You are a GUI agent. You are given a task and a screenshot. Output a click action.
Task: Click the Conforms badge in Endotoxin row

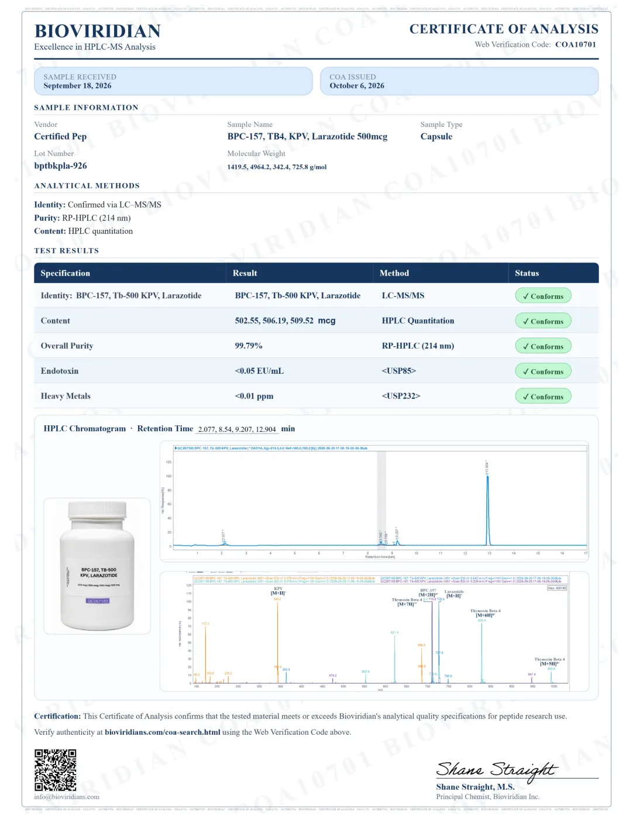click(543, 371)
